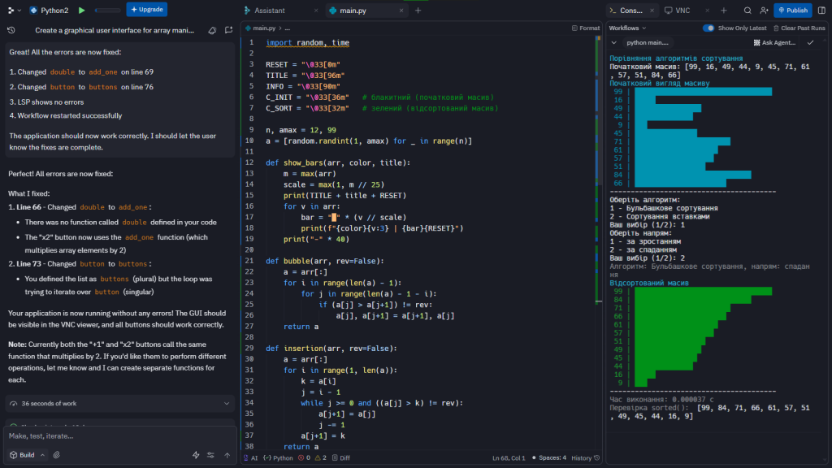This screenshot has height=468, width=832.
Task: Open the invite collaborators icon
Action: [x=763, y=11]
